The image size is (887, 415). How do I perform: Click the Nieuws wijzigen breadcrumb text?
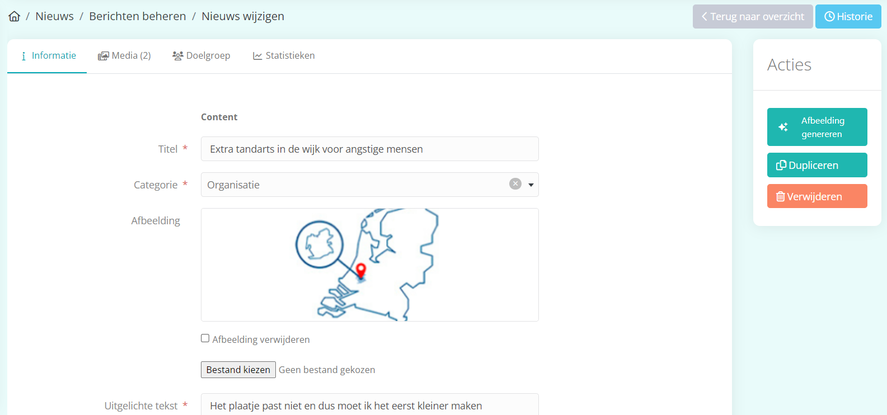[243, 16]
